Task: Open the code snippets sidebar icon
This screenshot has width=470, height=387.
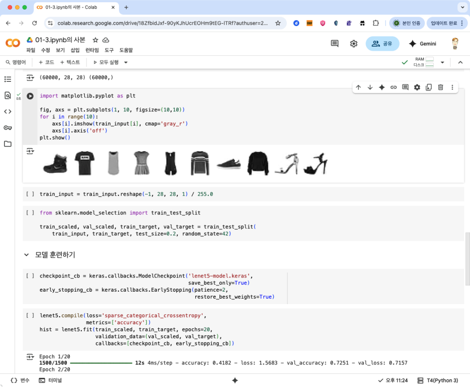Action: [8, 111]
